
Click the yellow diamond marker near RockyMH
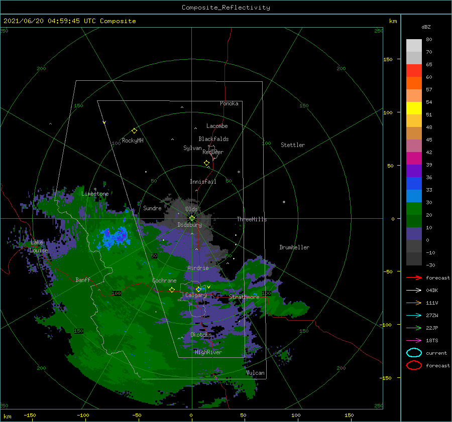[x=134, y=131]
